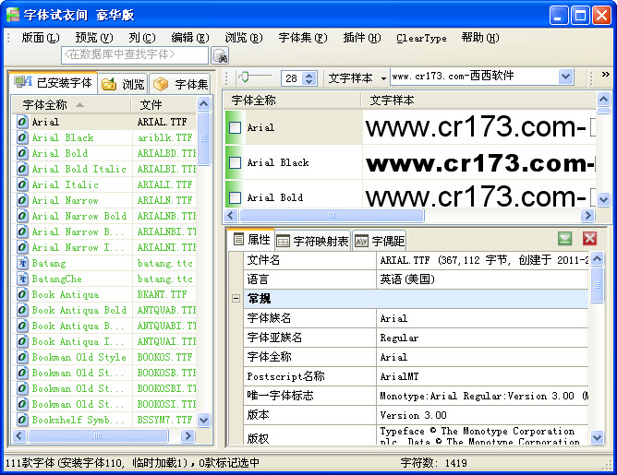Image resolution: width=617 pixels, height=475 pixels.
Task: Open the ClearType menu
Action: click(x=421, y=38)
